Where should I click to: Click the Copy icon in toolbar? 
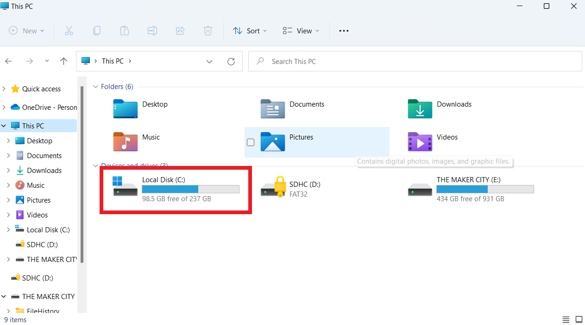pyautogui.click(x=97, y=31)
